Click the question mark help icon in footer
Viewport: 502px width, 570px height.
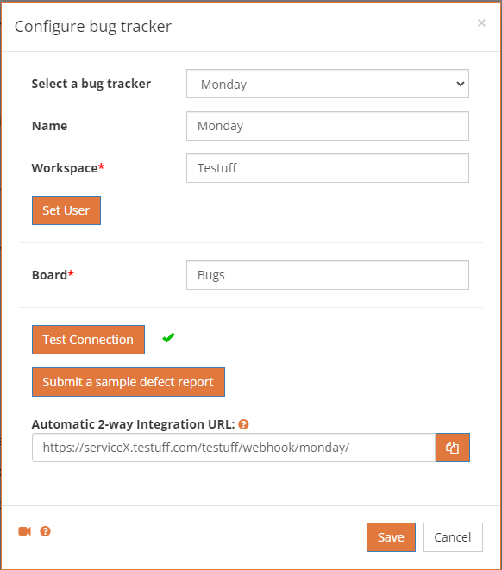point(45,531)
